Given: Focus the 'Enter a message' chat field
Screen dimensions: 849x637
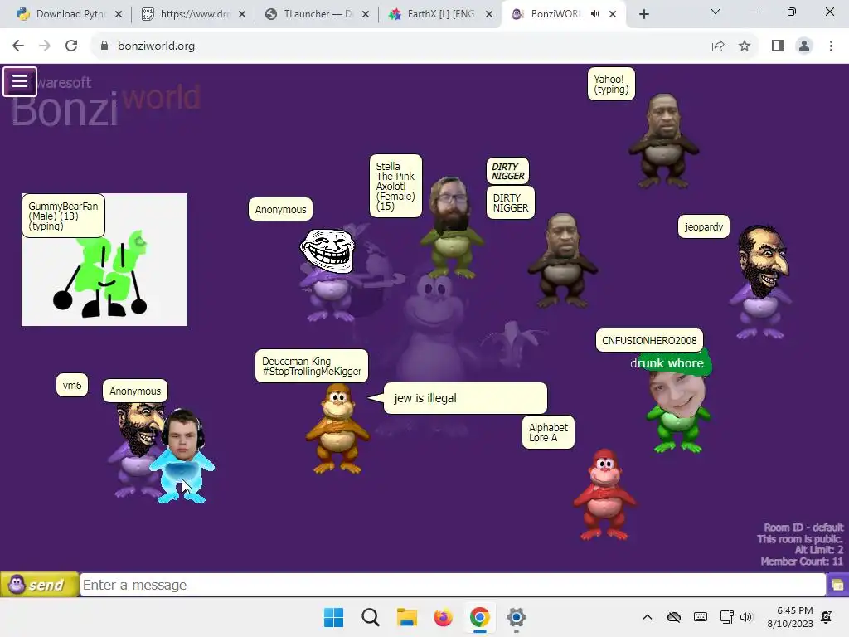Looking at the screenshot, I should coord(453,585).
